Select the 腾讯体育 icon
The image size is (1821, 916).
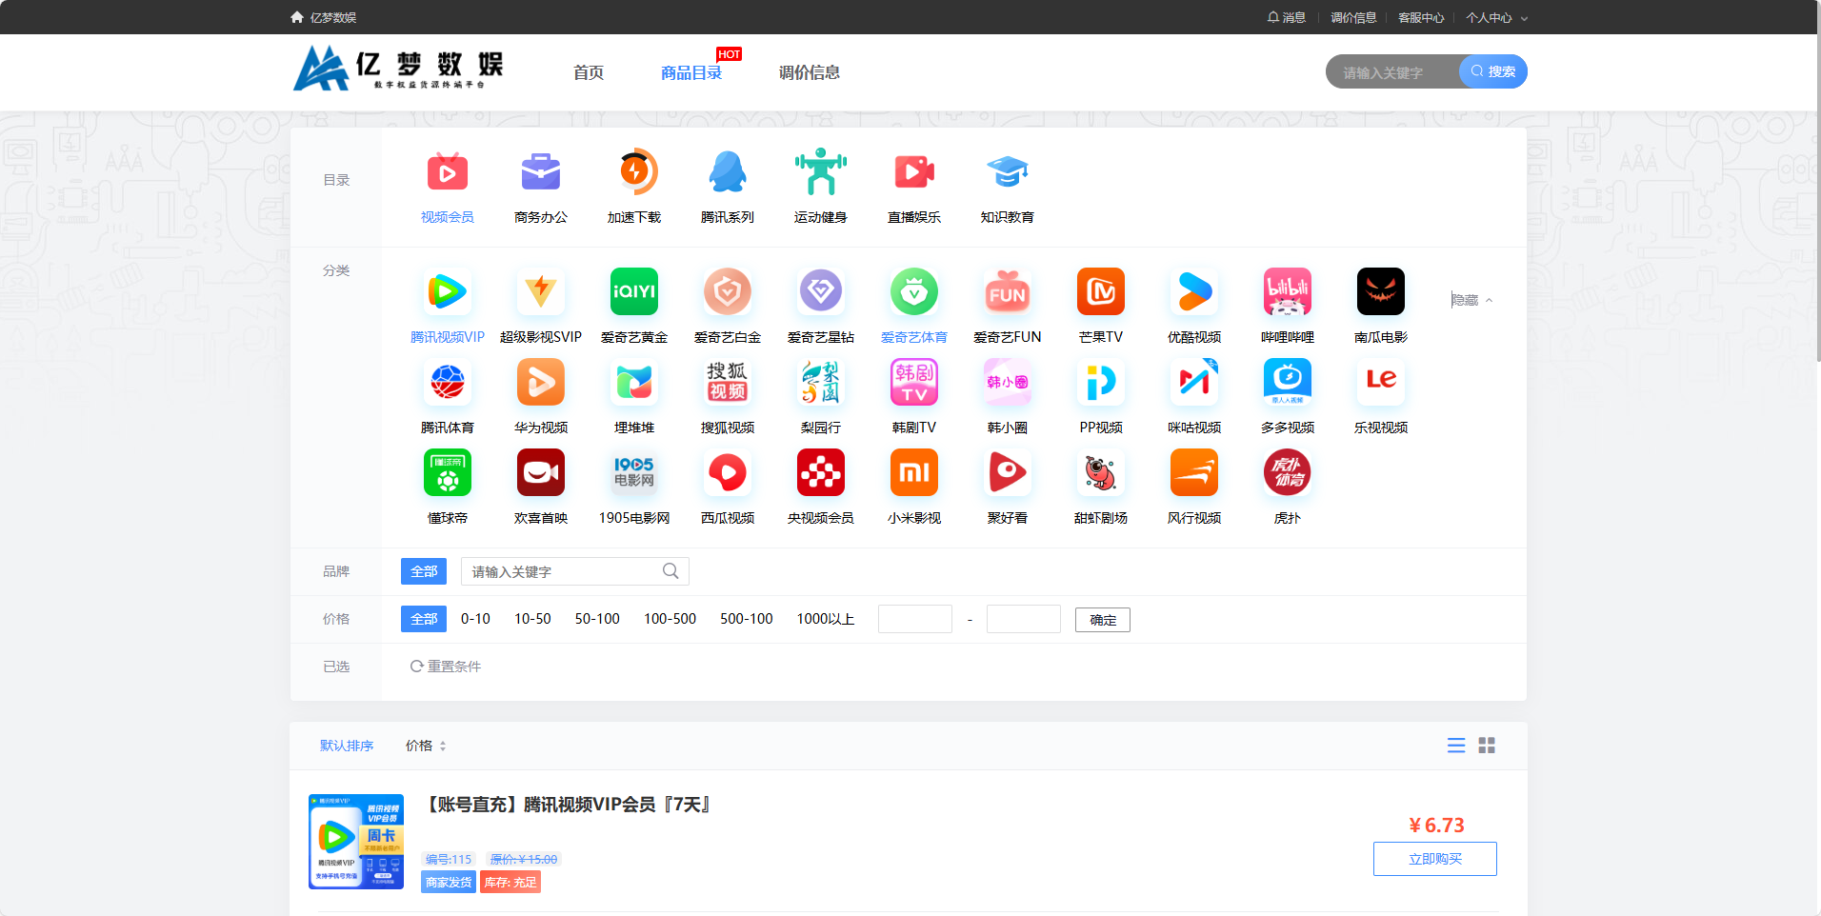click(x=448, y=383)
